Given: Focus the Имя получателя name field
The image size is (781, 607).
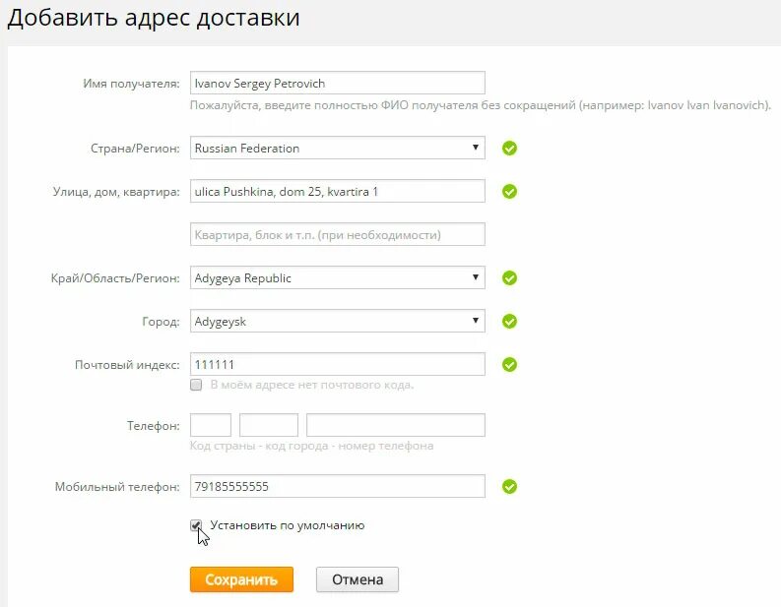Looking at the screenshot, I should click(337, 83).
